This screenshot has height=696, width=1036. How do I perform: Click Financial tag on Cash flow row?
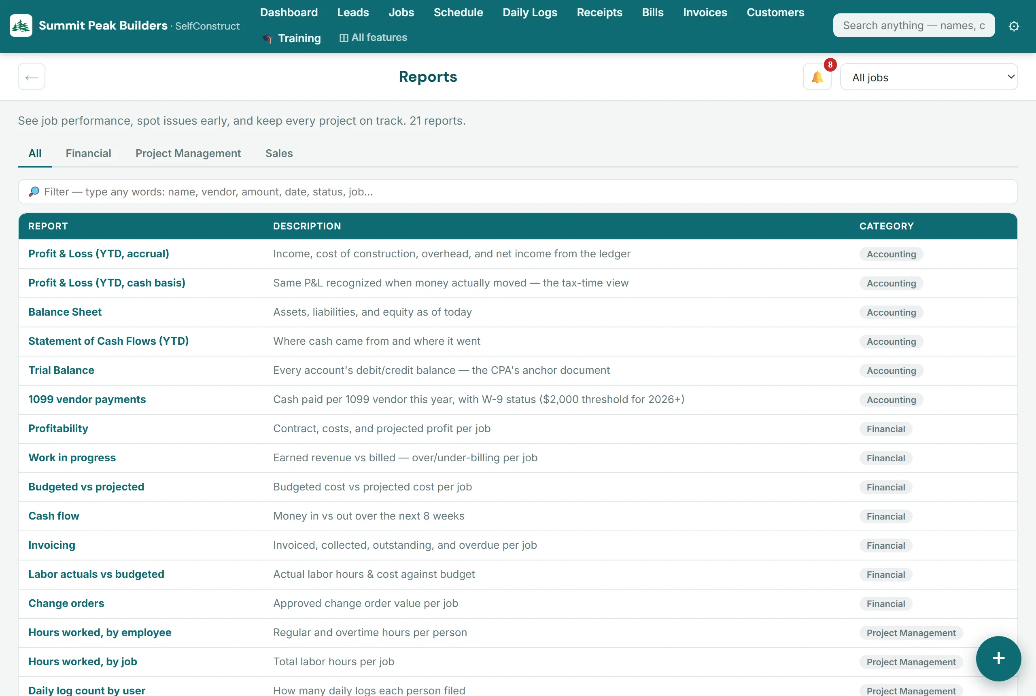coord(885,516)
